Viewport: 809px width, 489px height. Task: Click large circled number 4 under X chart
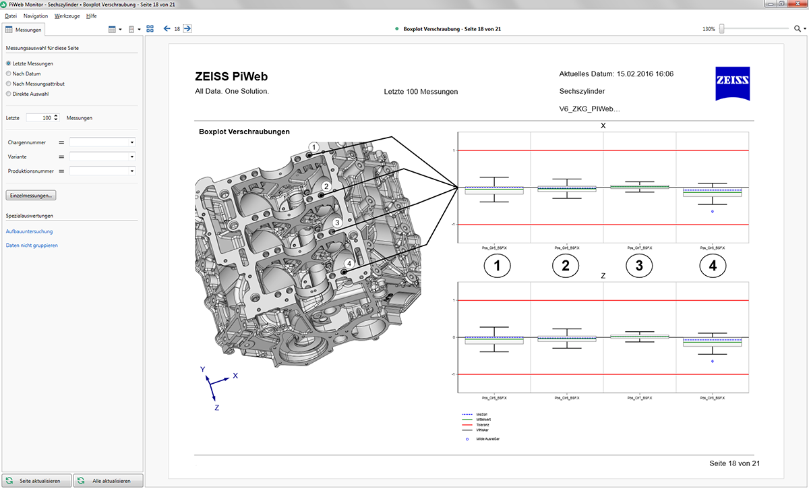coord(713,266)
